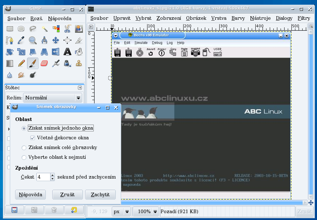317x220 pixels.
Task: Click Zrušit in the screenshot dialog
Action: pos(67,194)
